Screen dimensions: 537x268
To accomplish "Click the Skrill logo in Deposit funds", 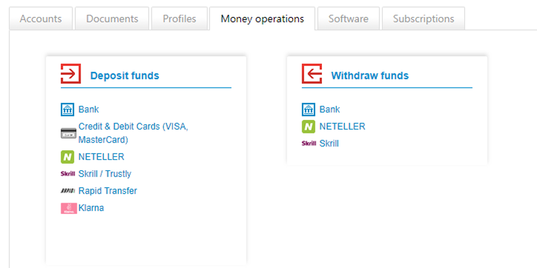I will coord(68,174).
